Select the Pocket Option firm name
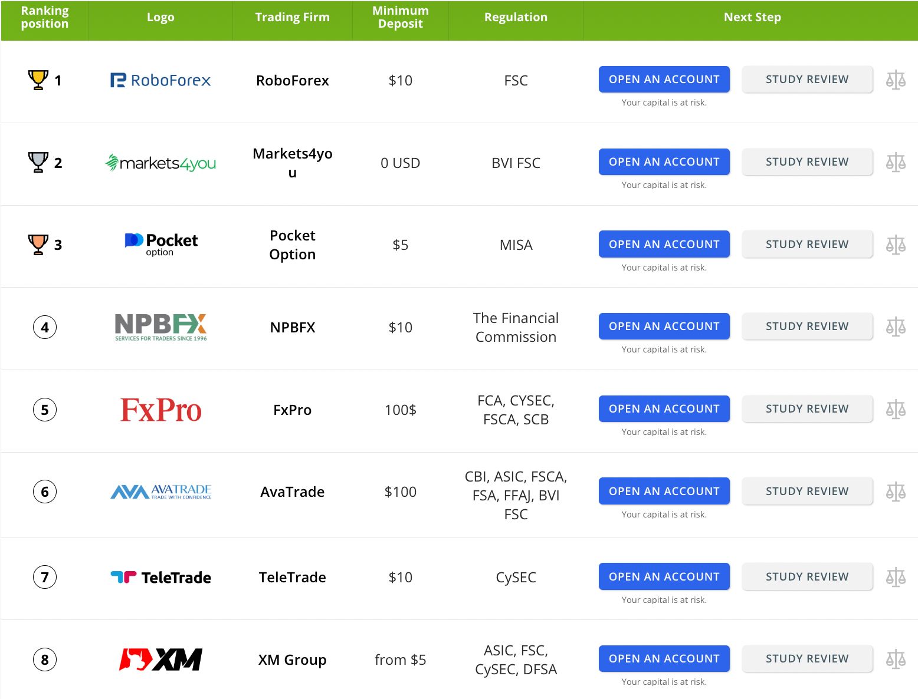Viewport: 918px width, 699px height. (292, 245)
